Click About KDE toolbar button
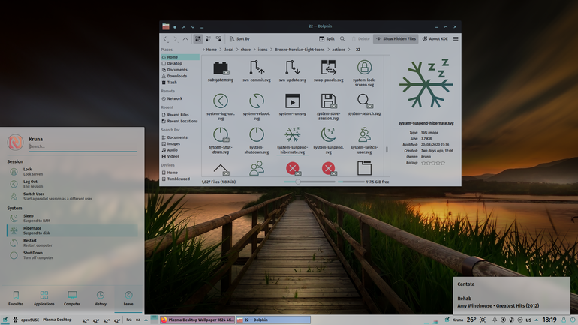578x325 pixels. click(435, 39)
